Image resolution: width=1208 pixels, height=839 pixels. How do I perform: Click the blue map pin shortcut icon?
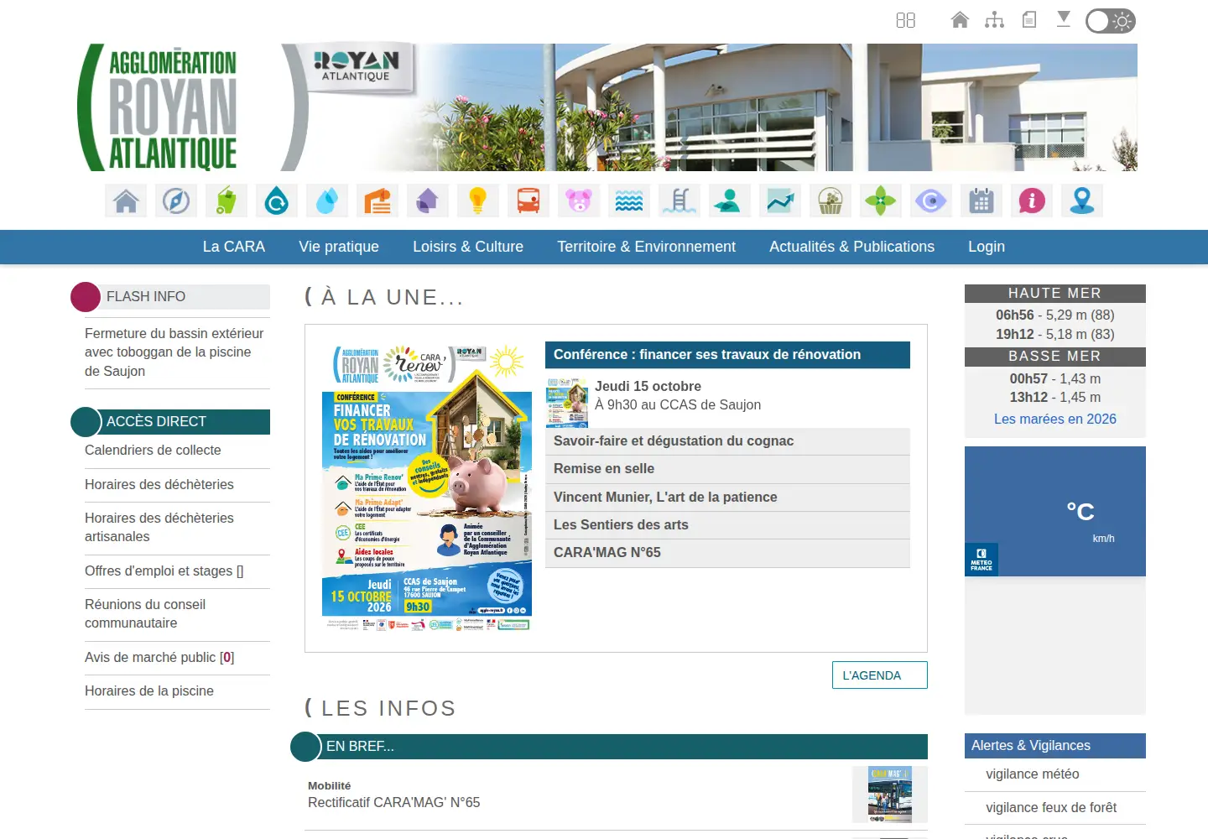1082,201
